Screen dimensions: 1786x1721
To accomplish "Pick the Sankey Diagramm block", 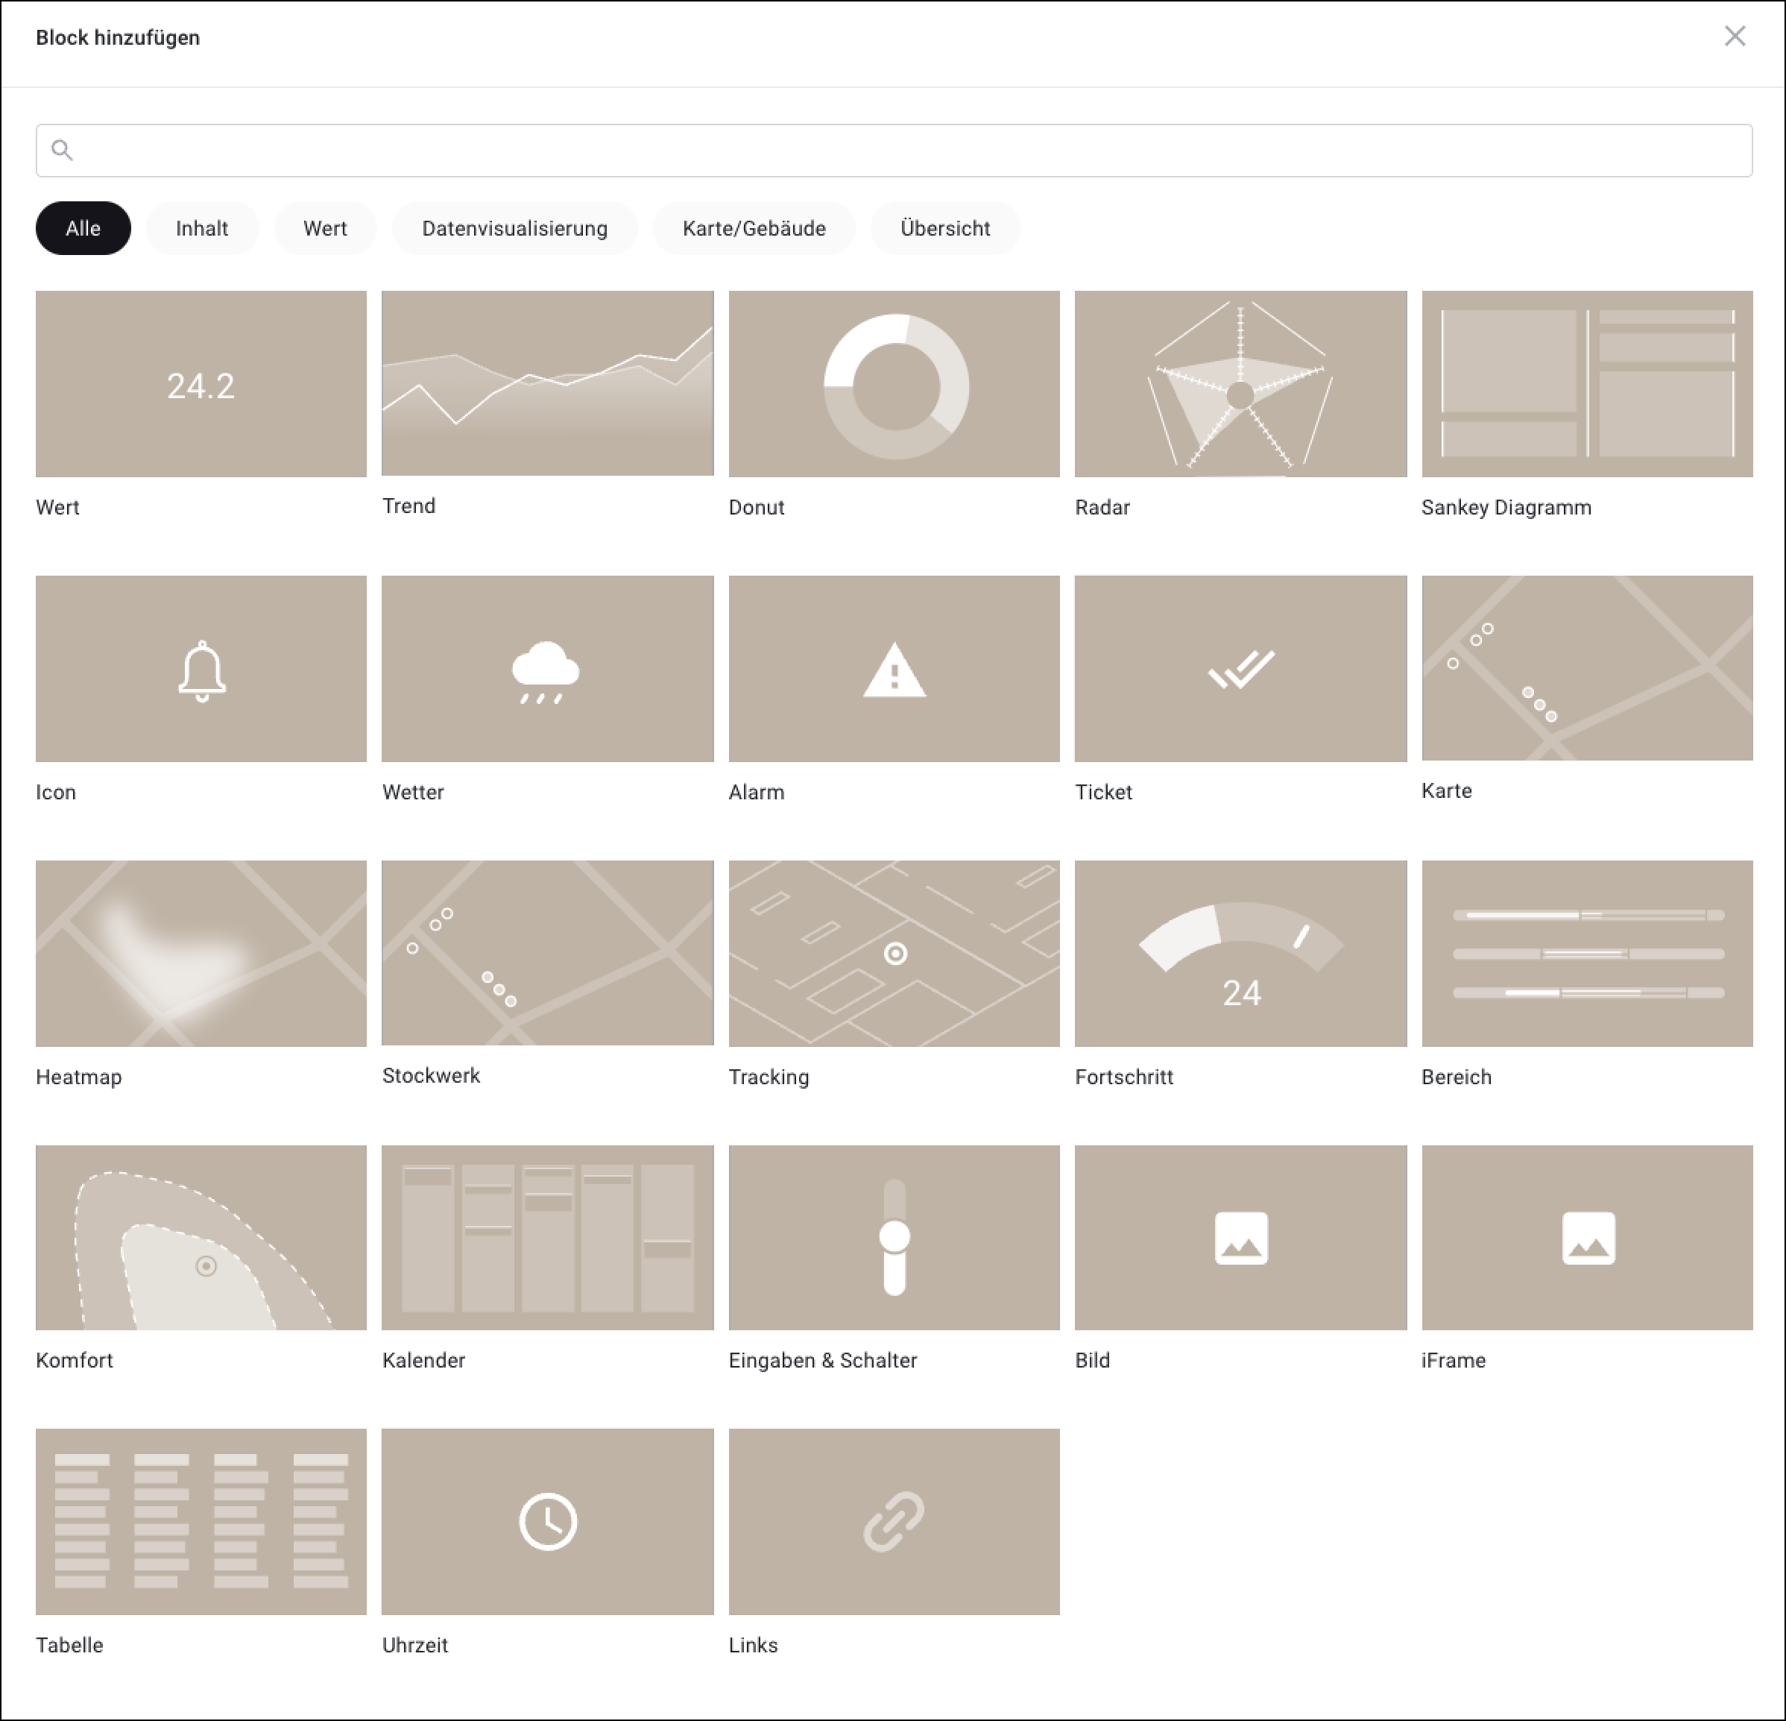I will click(x=1586, y=384).
